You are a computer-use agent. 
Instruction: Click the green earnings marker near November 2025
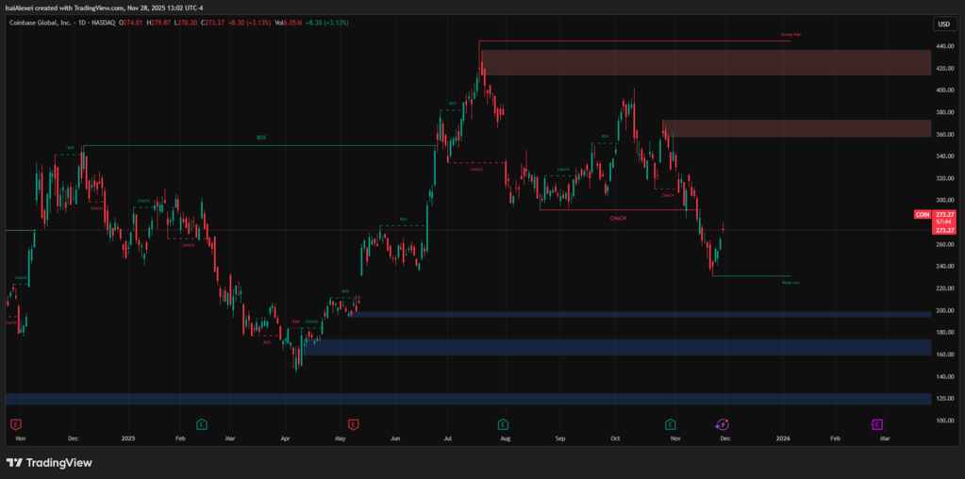(x=671, y=424)
